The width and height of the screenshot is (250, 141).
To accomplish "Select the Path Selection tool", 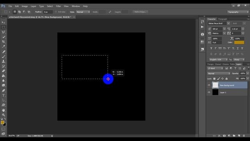I will 4,100.
